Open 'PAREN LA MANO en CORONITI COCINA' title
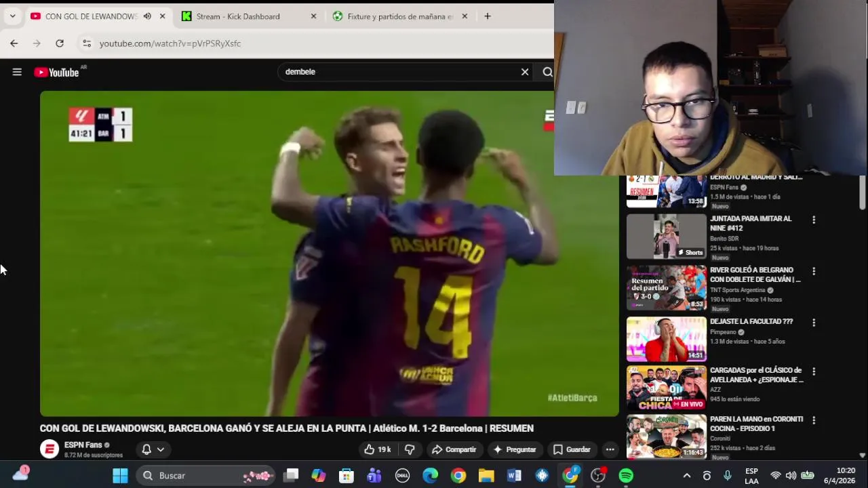This screenshot has width=868, height=488. (756, 424)
